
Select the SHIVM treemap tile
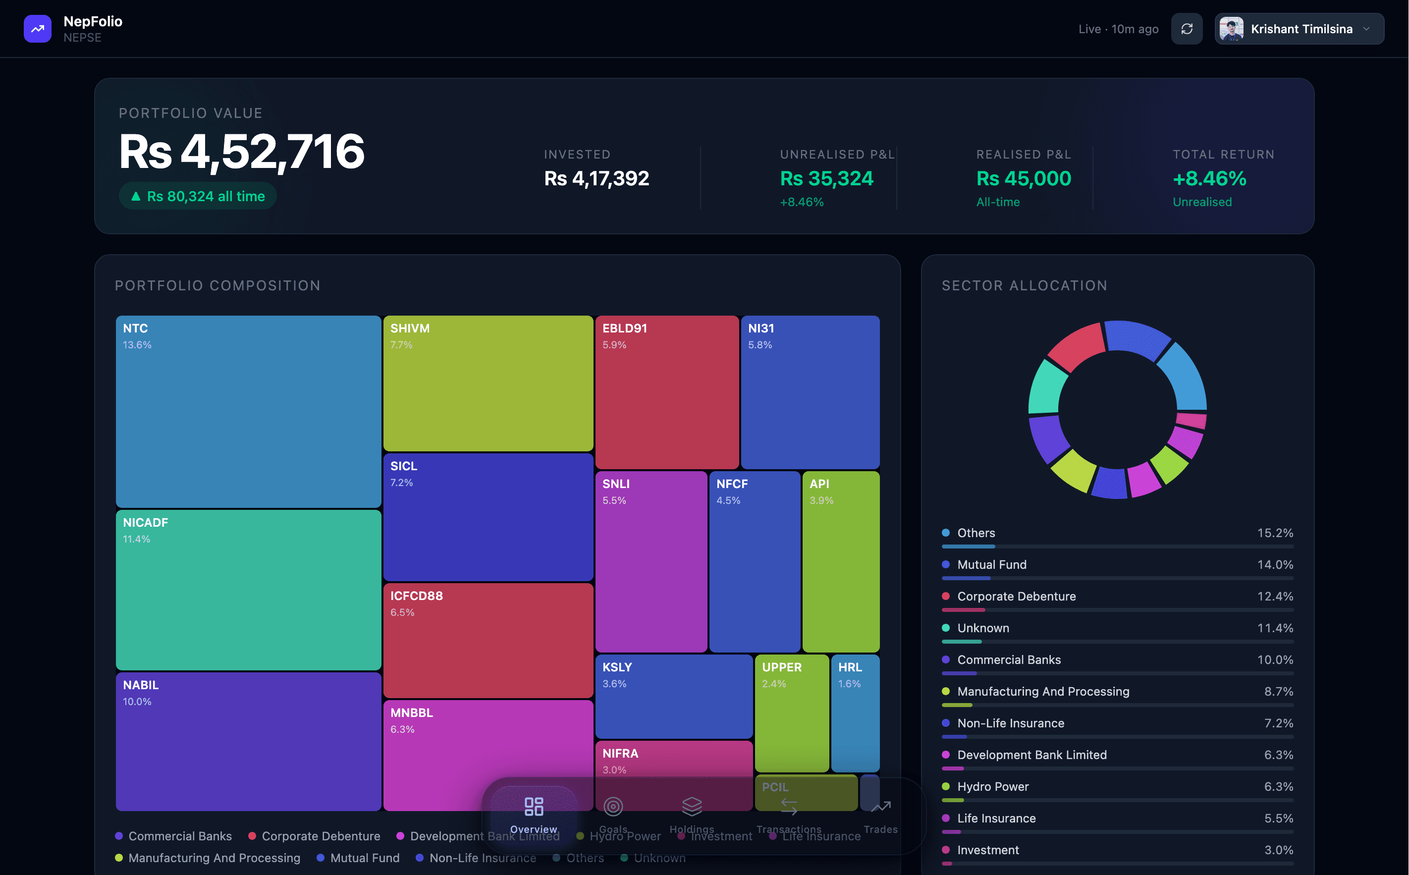488,383
